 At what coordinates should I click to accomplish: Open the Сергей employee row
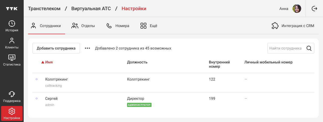tap(51, 99)
